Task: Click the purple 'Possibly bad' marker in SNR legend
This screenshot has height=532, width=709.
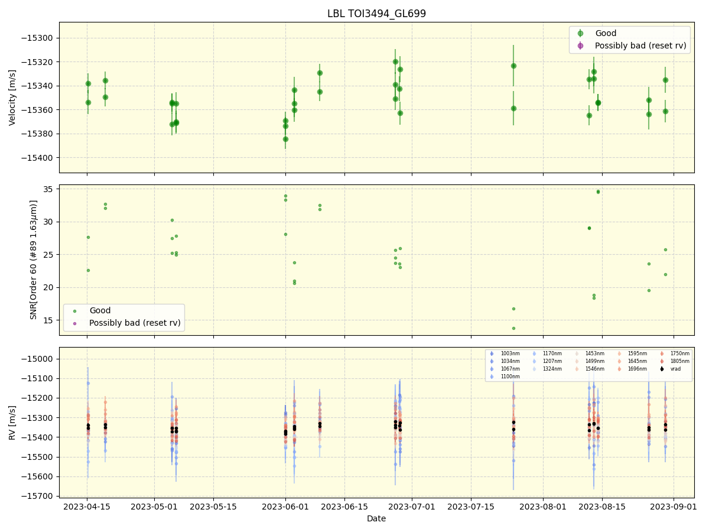Action: tap(74, 323)
